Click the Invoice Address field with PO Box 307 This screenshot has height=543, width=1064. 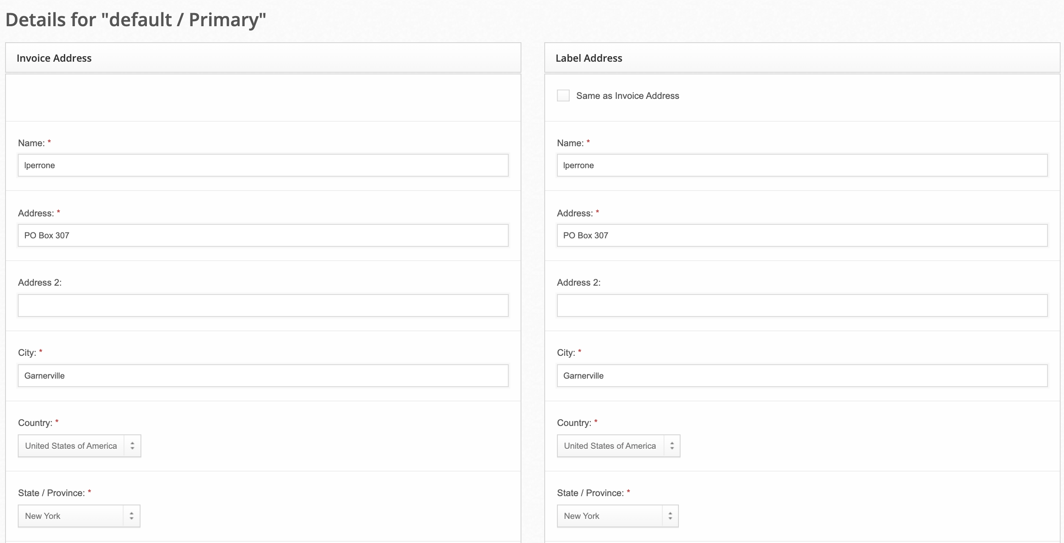tap(263, 235)
